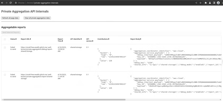Click the debug/report-shared-storage URL in first row
Viewport: 223px width, 102px height.
point(36,49)
